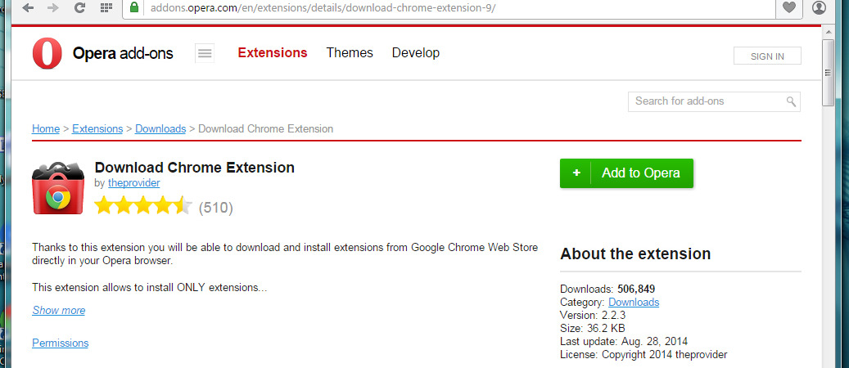Screen dimensions: 849x368
Task: Open theprovider author link
Action: (133, 183)
